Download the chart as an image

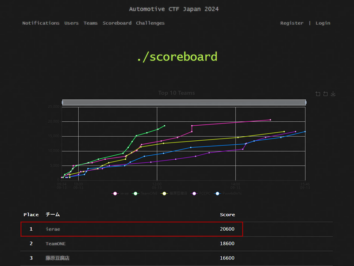pos(333,94)
